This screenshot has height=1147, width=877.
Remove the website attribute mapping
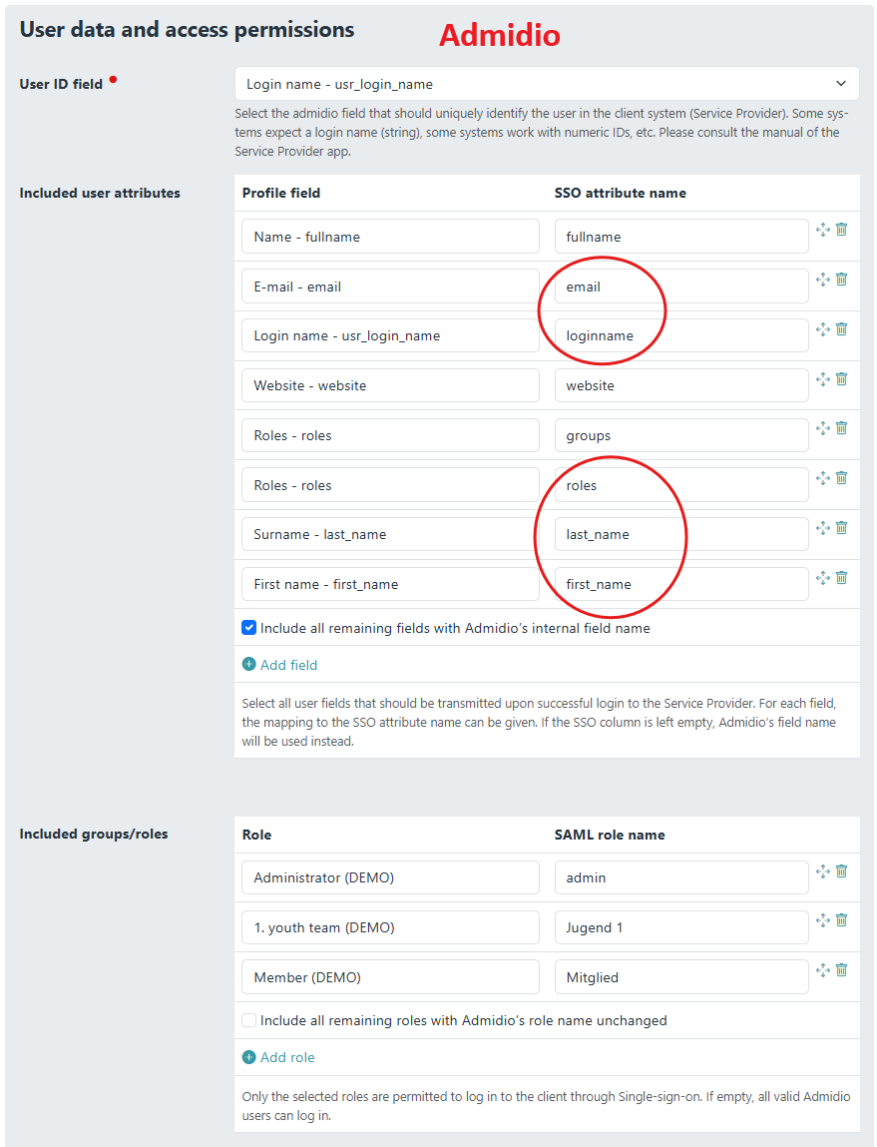(x=841, y=378)
